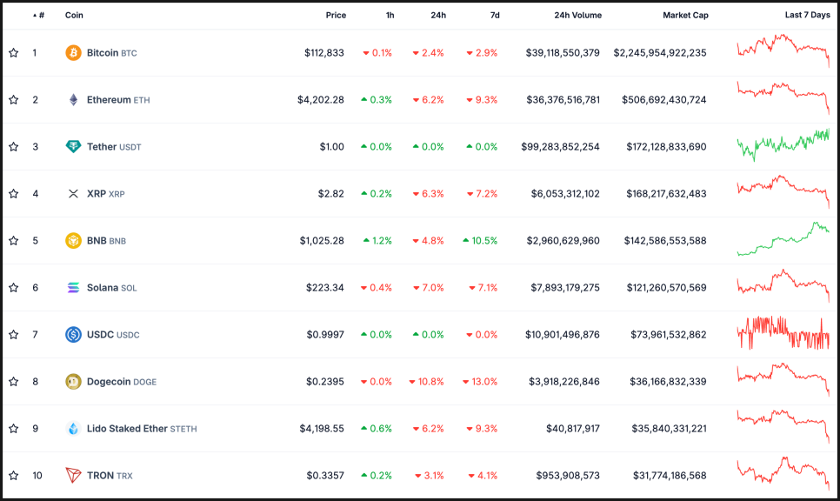The height and width of the screenshot is (501, 840).
Task: Sort by the 7d change header
Action: [x=495, y=15]
